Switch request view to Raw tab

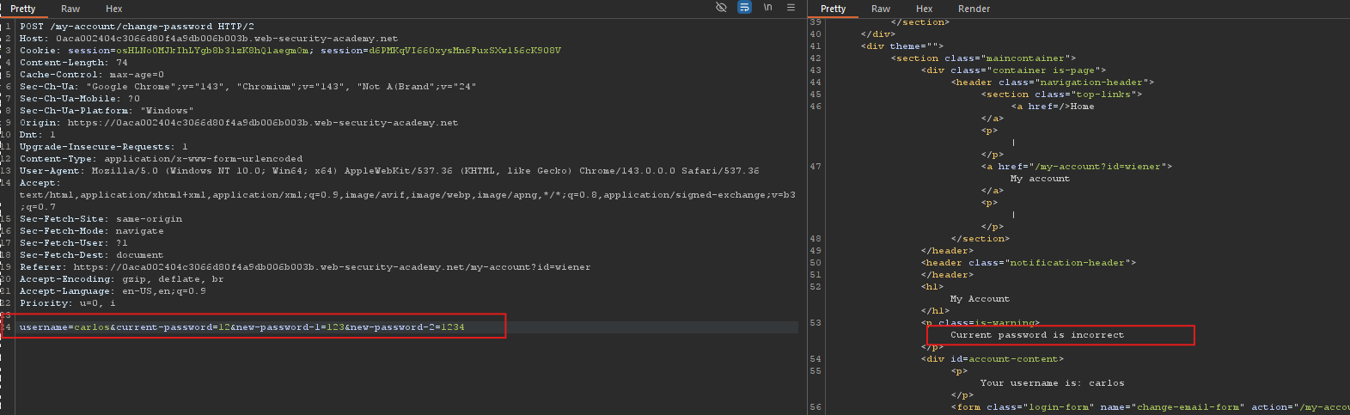(x=70, y=9)
